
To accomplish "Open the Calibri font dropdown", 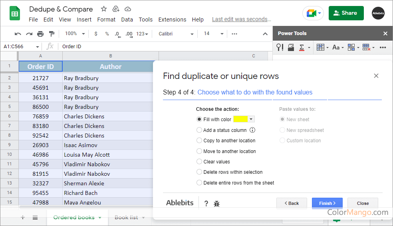I will point(176,34).
